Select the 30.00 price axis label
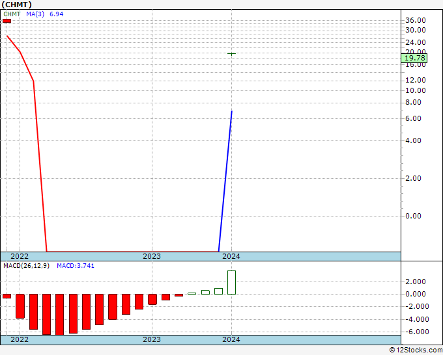Viewport: 443px width, 355px height. pos(416,30)
